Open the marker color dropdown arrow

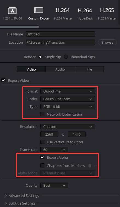click(96, 166)
